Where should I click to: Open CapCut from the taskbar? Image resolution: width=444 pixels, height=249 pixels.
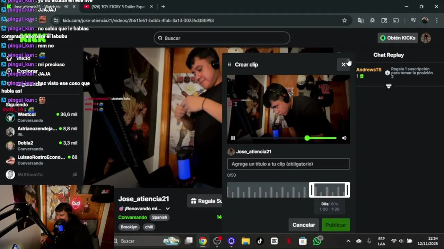coord(274,241)
